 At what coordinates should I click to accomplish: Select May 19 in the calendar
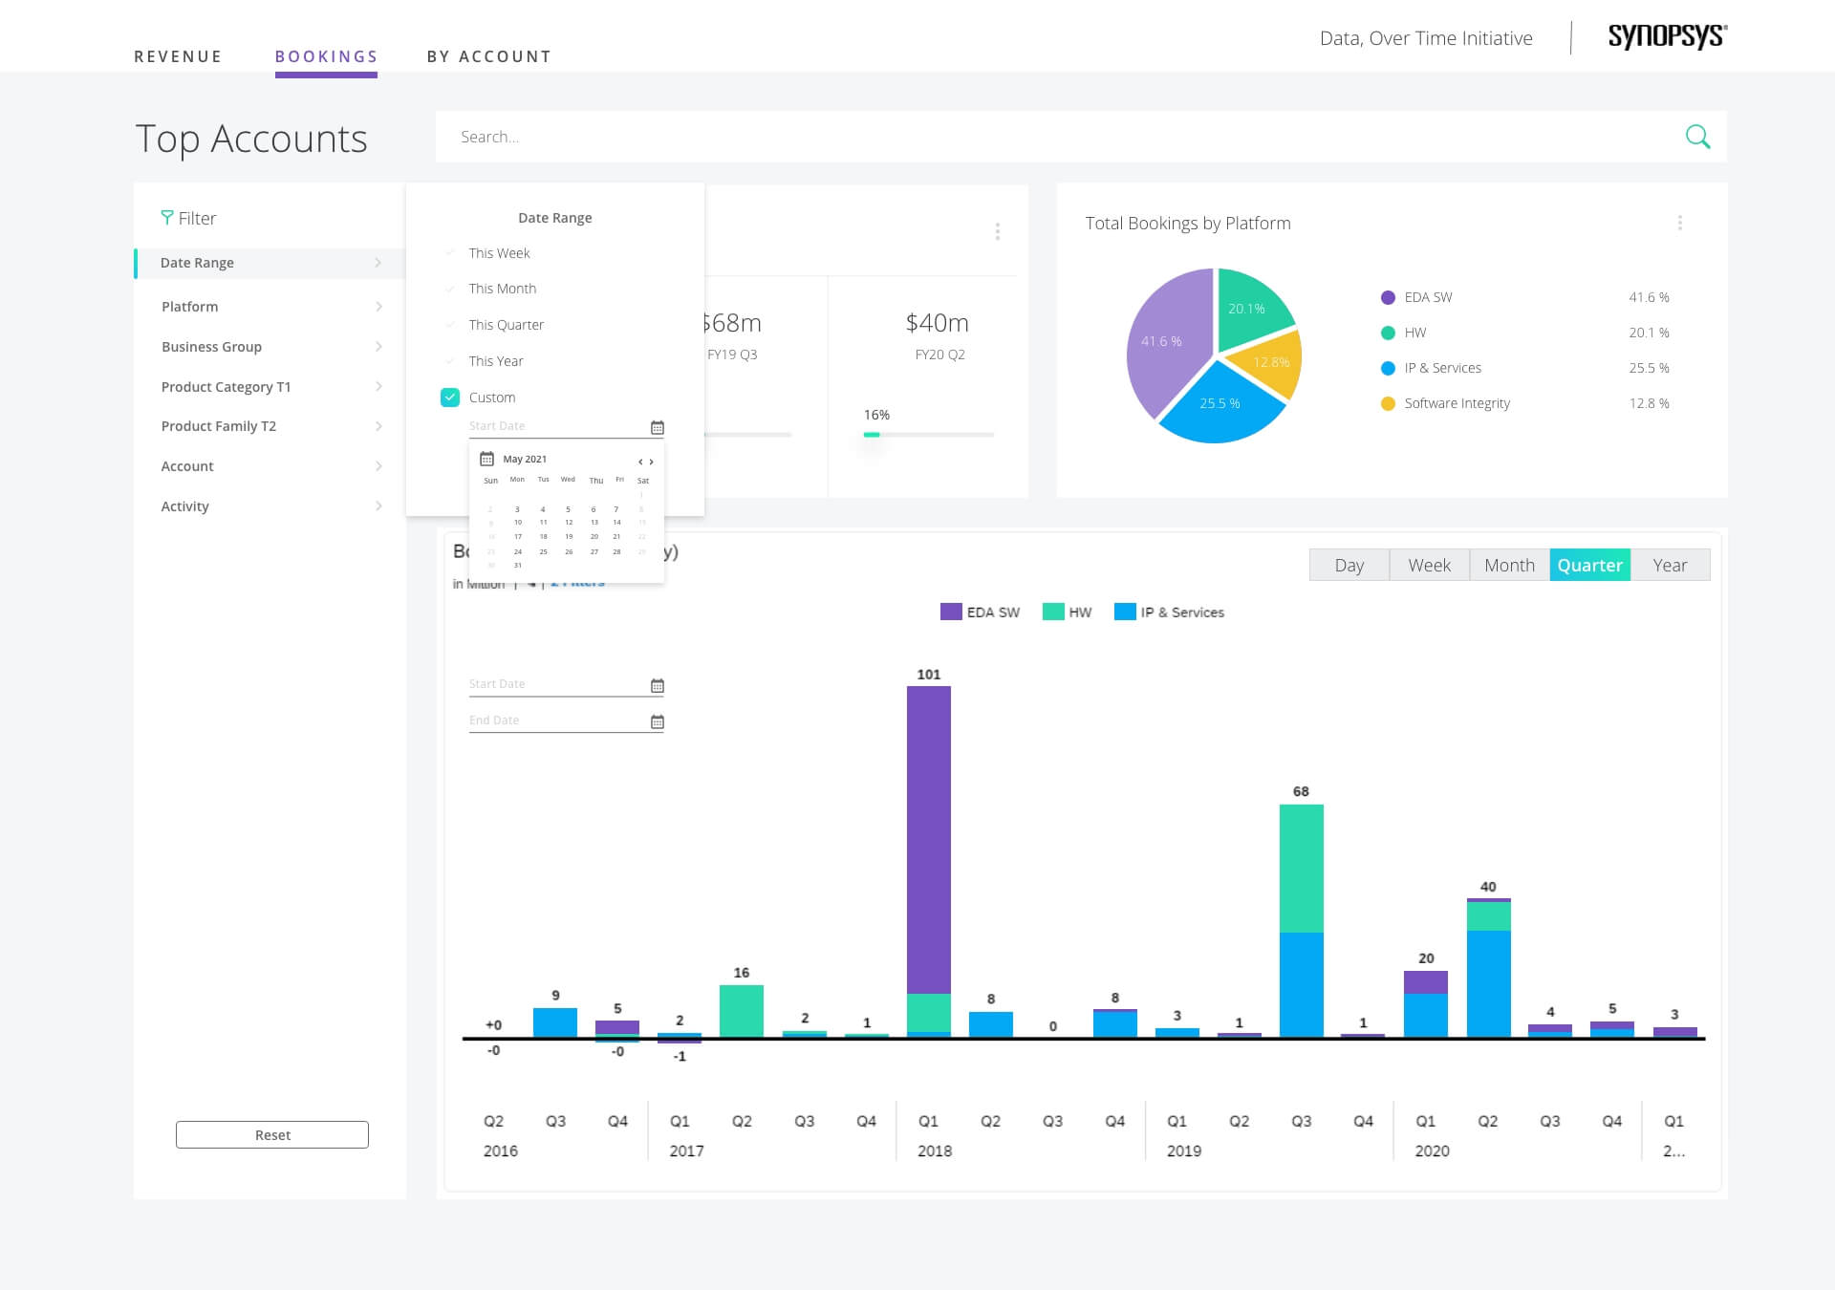(x=569, y=537)
